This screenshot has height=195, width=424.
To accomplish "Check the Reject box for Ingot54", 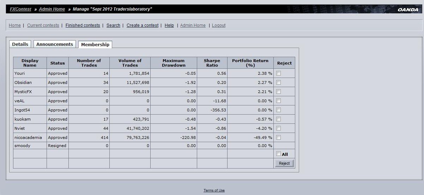I will click(x=278, y=110).
